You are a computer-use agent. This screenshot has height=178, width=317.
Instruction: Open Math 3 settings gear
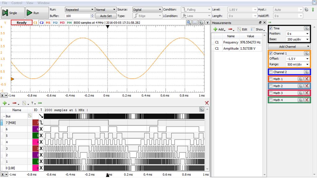click(300, 93)
